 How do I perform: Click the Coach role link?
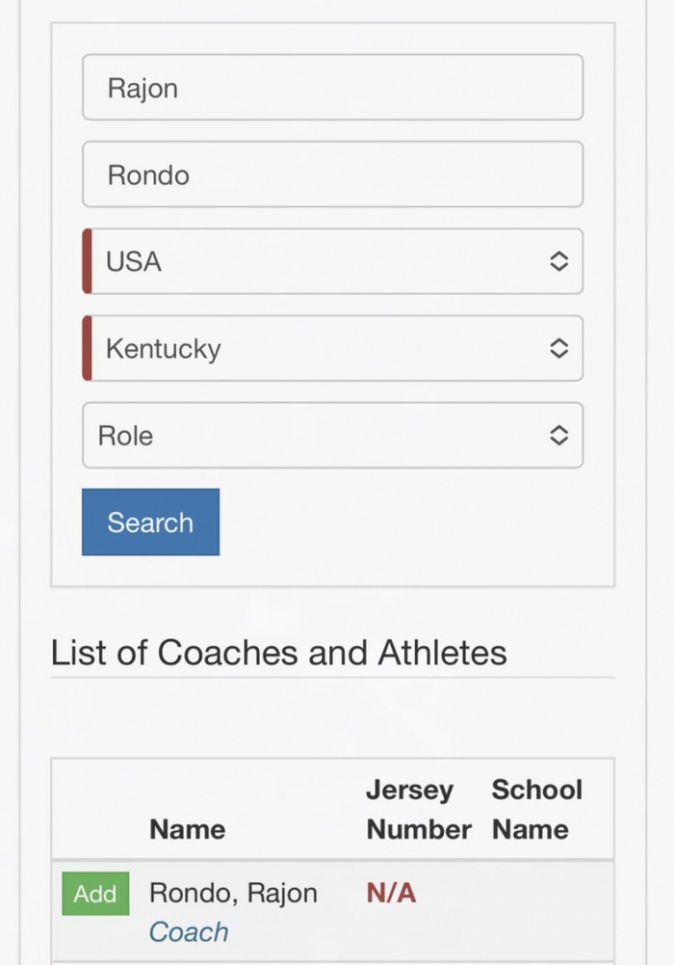[189, 932]
